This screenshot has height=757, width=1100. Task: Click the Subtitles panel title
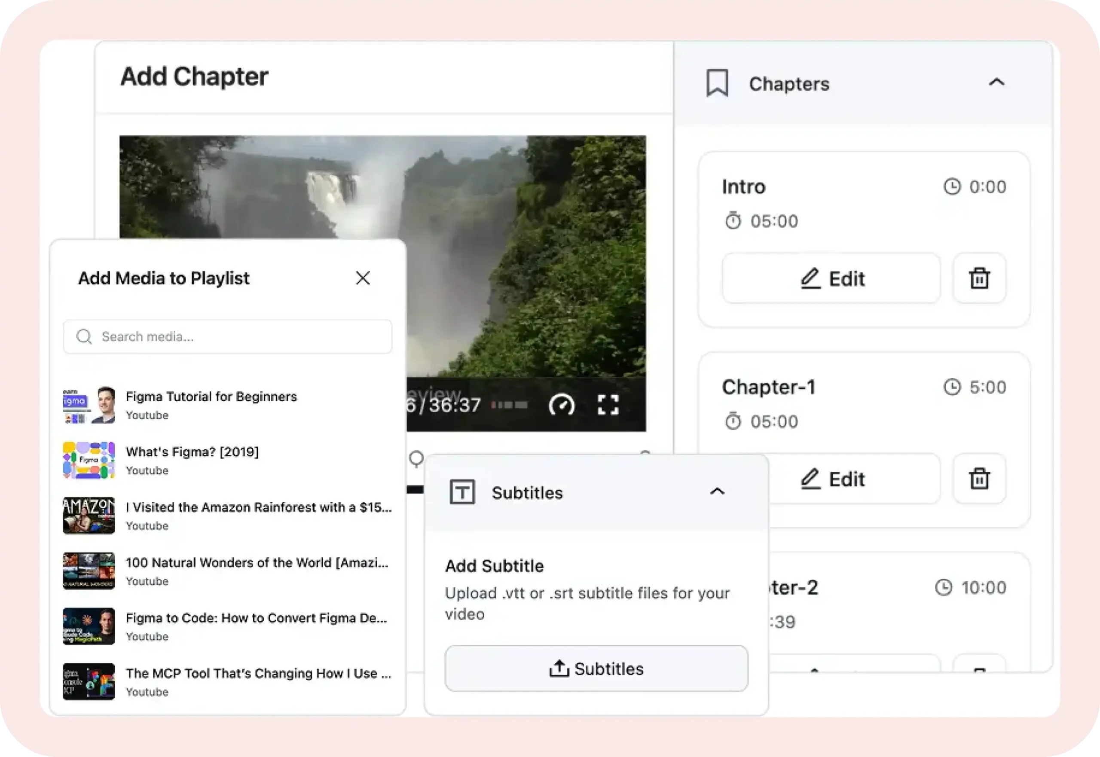[527, 492]
